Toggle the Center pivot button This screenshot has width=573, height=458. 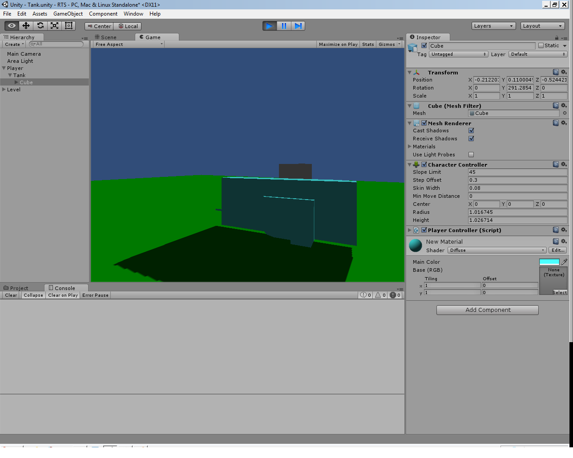(99, 26)
